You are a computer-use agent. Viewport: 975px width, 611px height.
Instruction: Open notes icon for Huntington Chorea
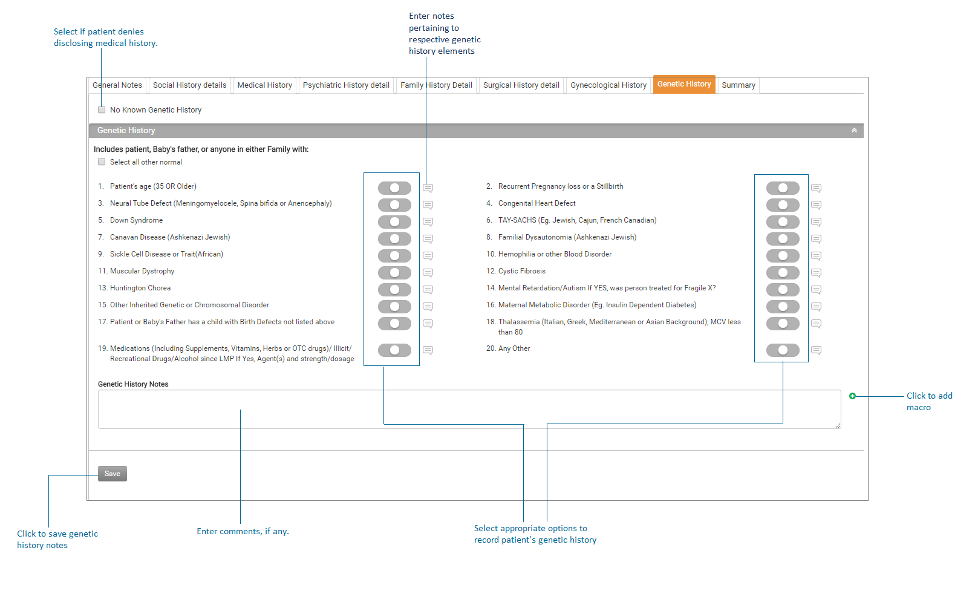click(x=428, y=290)
